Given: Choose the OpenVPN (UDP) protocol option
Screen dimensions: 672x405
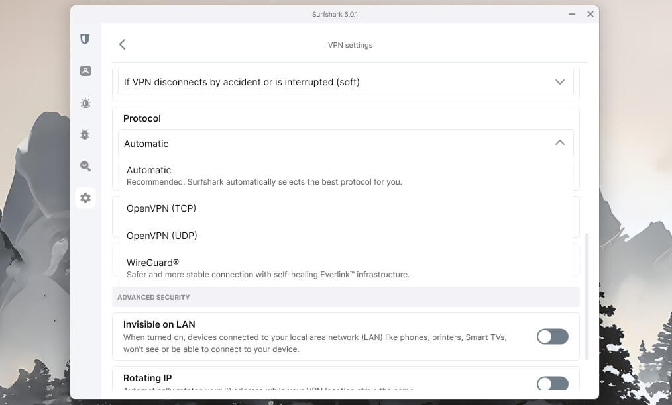Looking at the screenshot, I should coord(345,236).
